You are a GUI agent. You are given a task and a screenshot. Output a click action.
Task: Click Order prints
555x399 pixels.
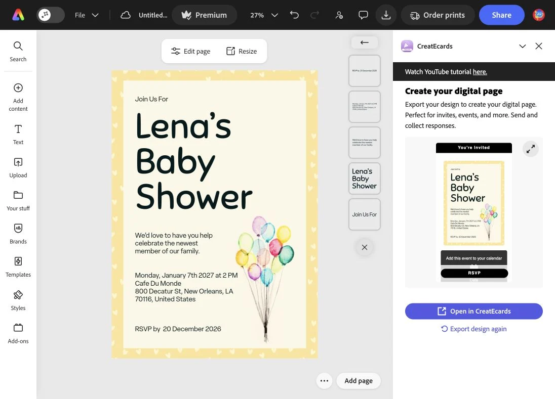pyautogui.click(x=438, y=15)
